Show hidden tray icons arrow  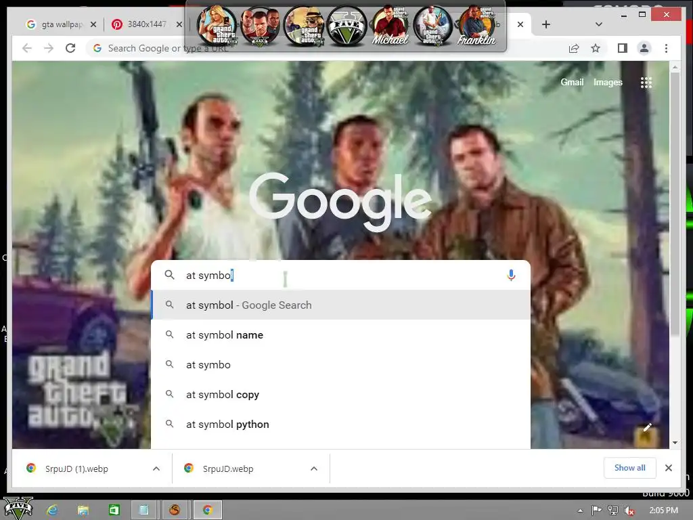coord(580,511)
